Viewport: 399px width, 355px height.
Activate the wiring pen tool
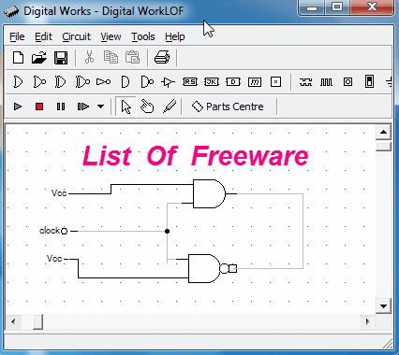click(x=170, y=106)
